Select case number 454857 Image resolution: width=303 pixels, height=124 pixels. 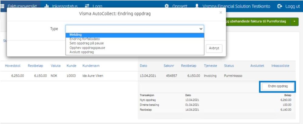point(171,76)
